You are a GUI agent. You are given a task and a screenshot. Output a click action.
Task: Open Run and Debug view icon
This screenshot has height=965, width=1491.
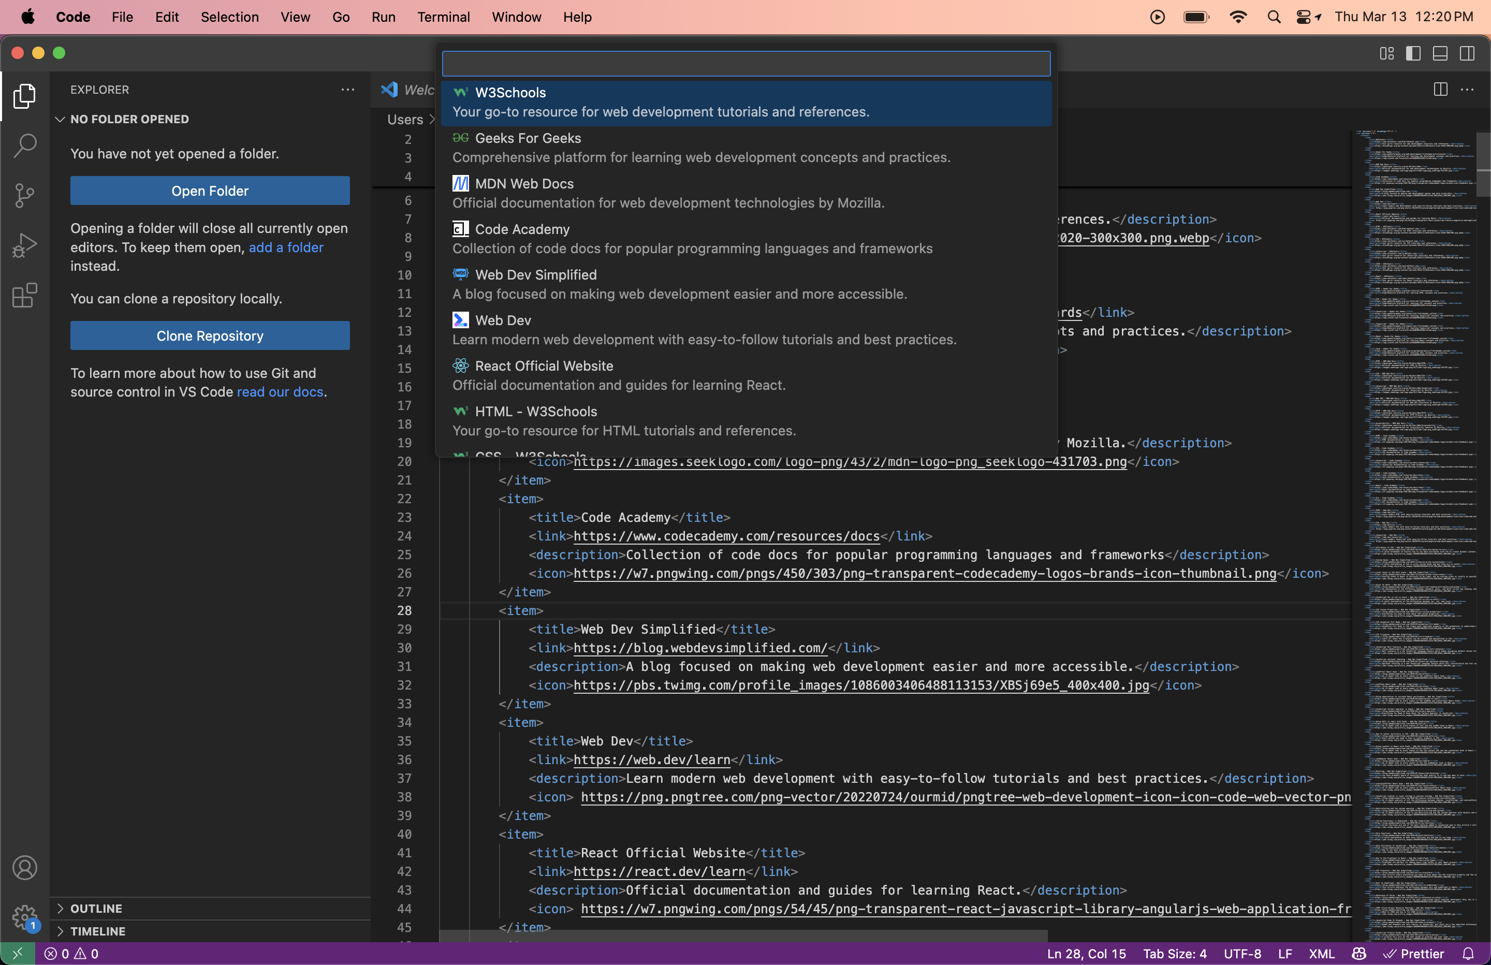pos(25,245)
